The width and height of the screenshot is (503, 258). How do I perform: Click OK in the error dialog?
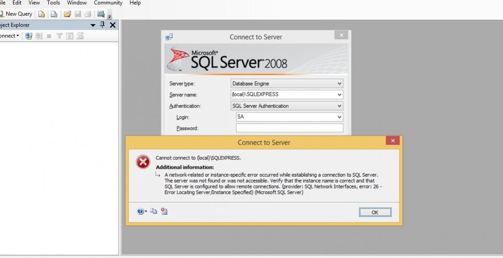(x=375, y=212)
